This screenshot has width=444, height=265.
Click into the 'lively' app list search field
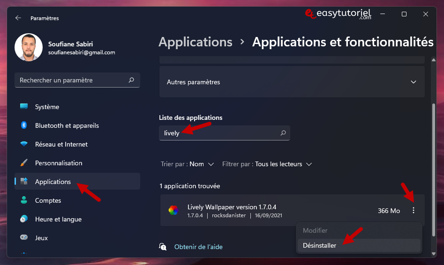coord(224,133)
